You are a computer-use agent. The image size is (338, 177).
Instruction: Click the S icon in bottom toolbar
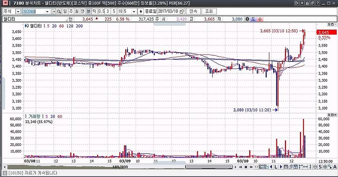pos(320,167)
